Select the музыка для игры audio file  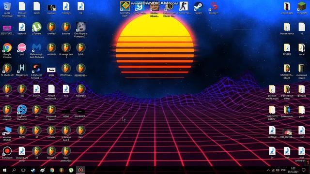(22, 154)
